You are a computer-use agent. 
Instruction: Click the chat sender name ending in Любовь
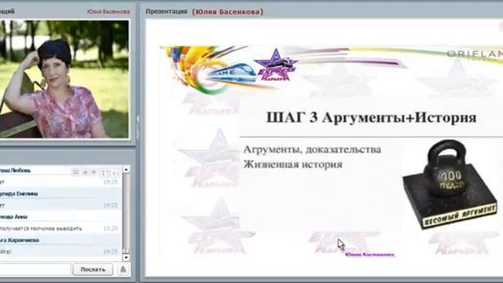point(15,171)
